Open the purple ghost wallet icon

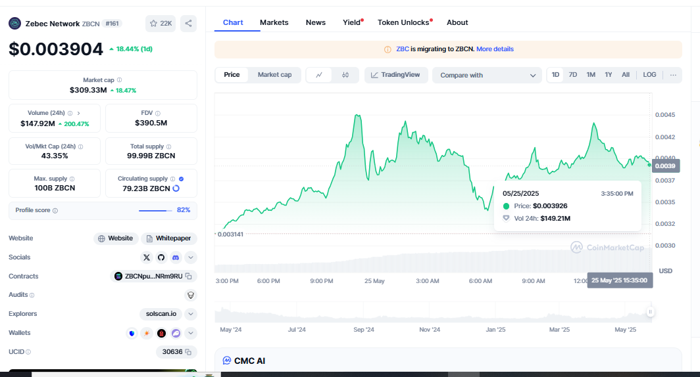coord(176,333)
